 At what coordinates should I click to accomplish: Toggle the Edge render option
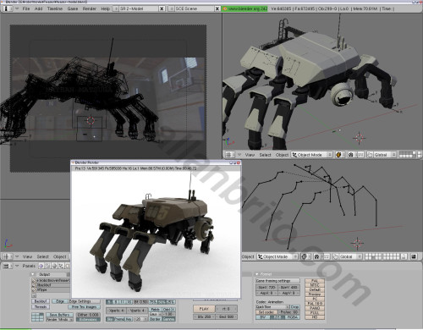point(60,301)
